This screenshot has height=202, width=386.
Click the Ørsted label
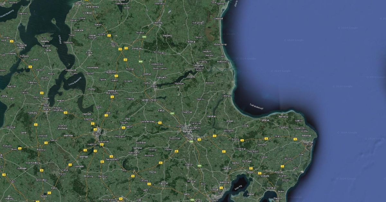pyautogui.click(x=229, y=121)
